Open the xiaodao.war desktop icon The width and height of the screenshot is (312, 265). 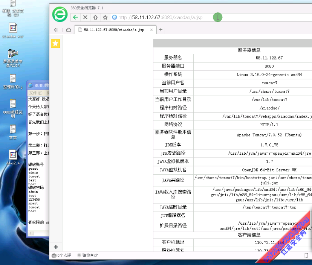pyautogui.click(x=13, y=30)
